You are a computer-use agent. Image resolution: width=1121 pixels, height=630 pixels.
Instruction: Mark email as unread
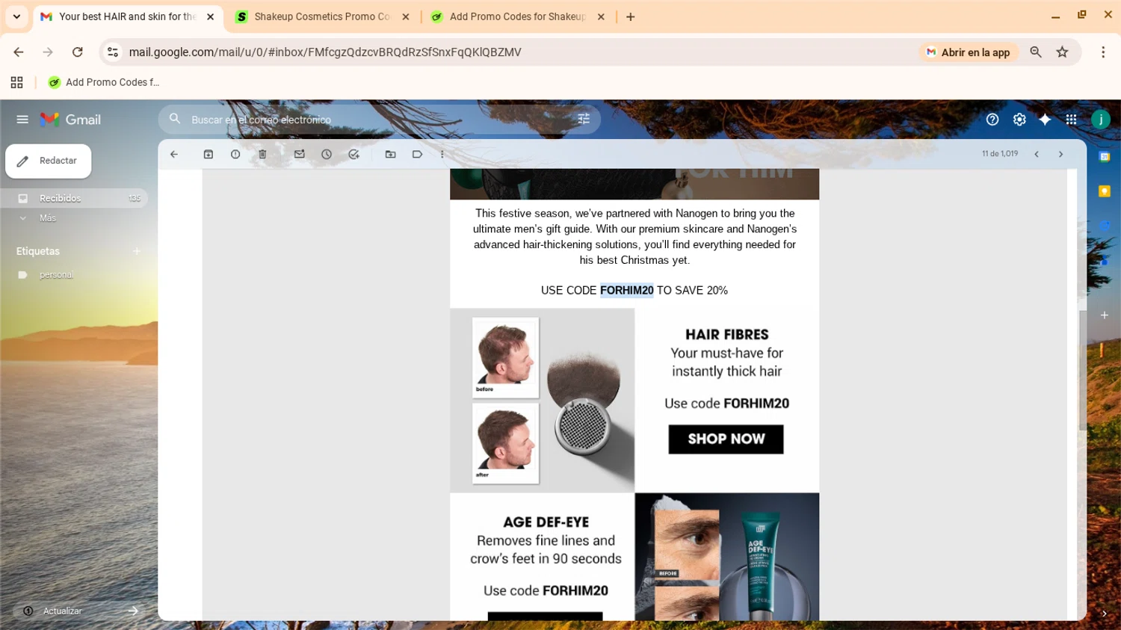300,154
